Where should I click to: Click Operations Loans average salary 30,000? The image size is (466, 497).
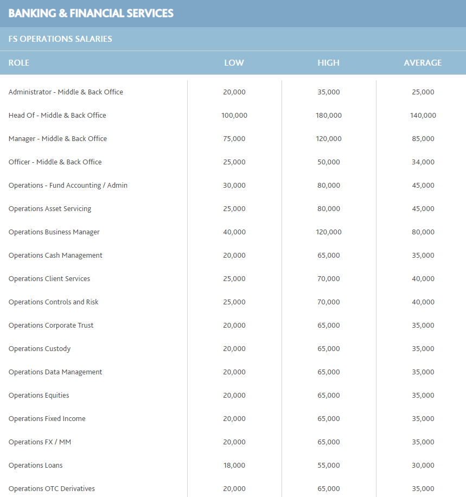(x=423, y=466)
